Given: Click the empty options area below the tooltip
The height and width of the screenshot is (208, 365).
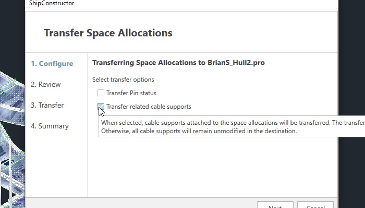Looking at the screenshot, I should (213, 167).
